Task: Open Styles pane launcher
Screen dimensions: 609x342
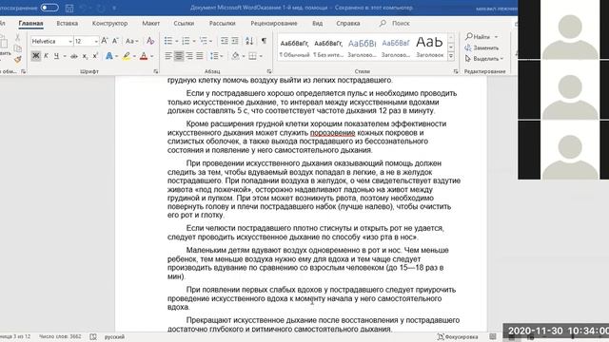Action: (456, 71)
